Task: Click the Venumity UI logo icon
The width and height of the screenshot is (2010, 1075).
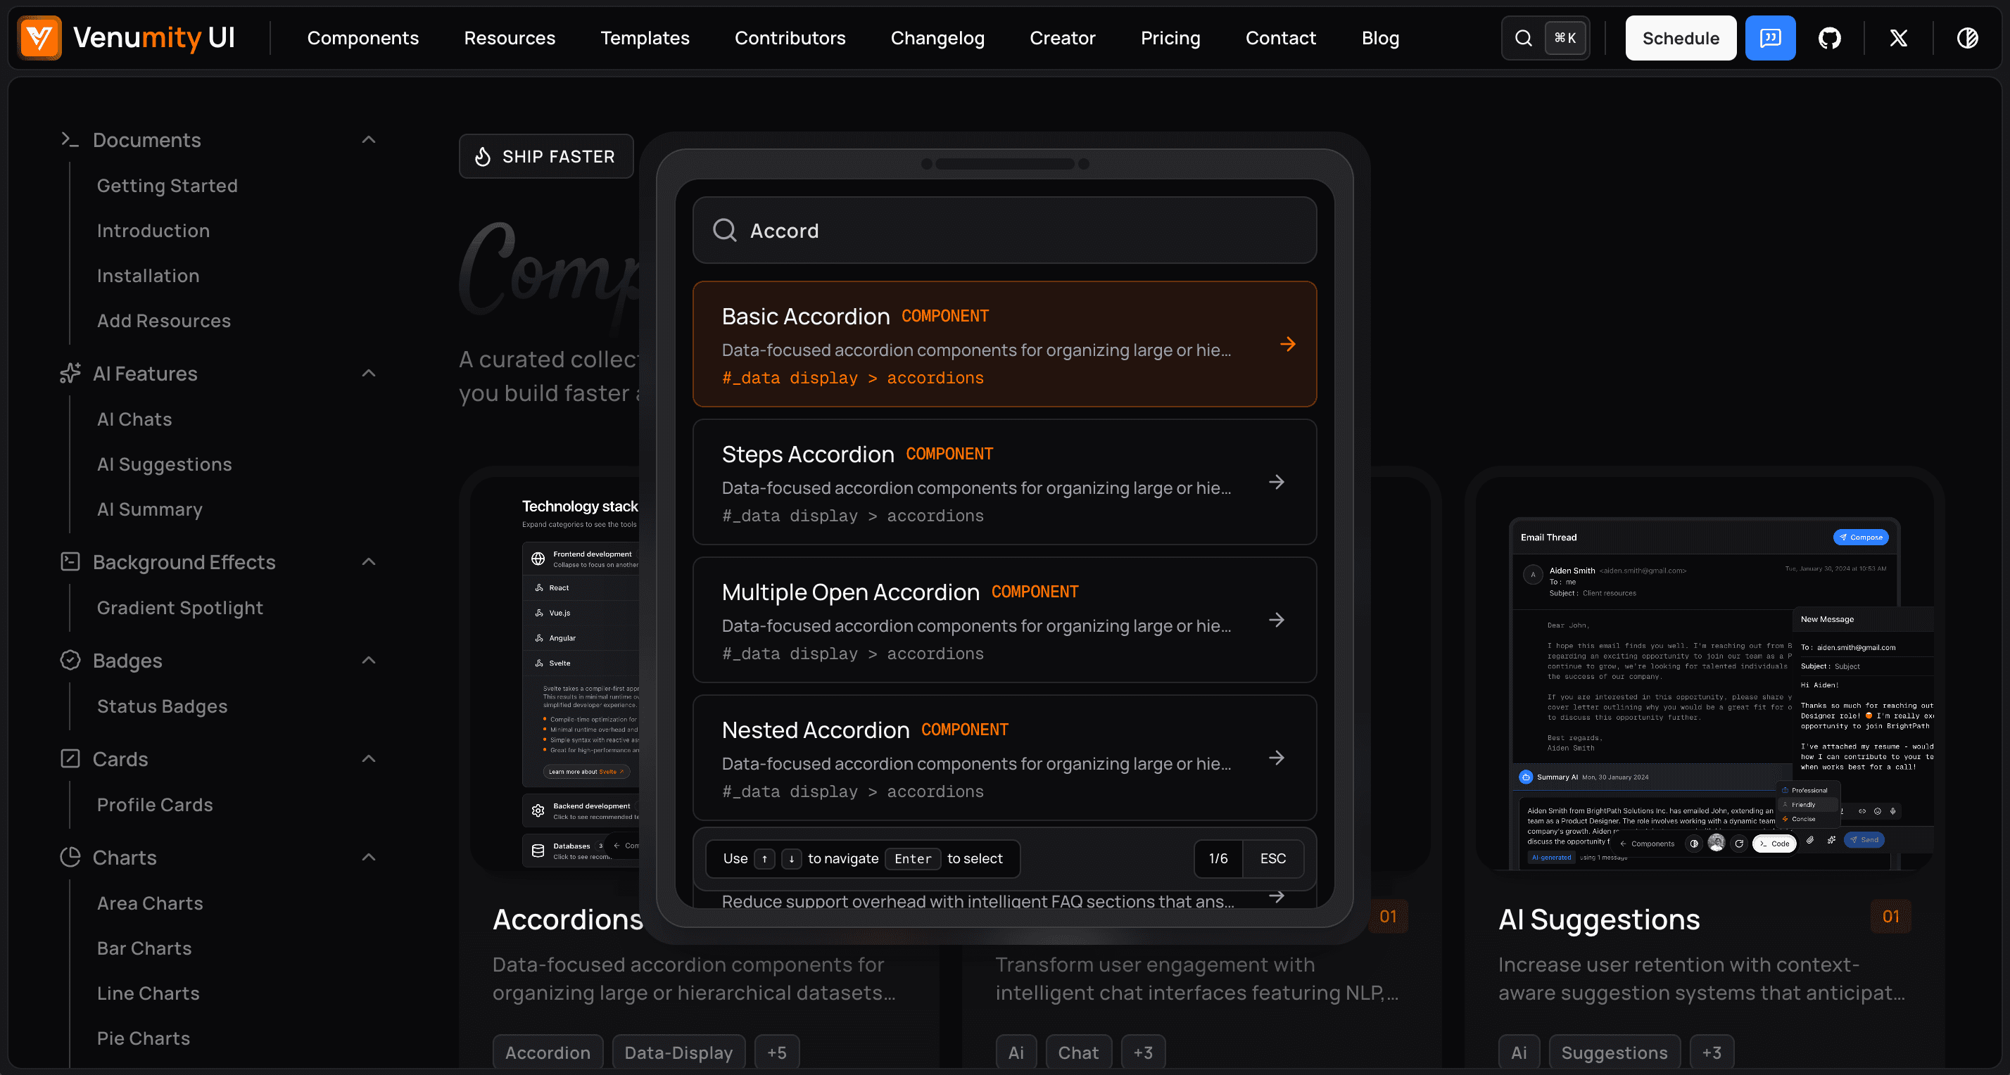Action: point(39,37)
